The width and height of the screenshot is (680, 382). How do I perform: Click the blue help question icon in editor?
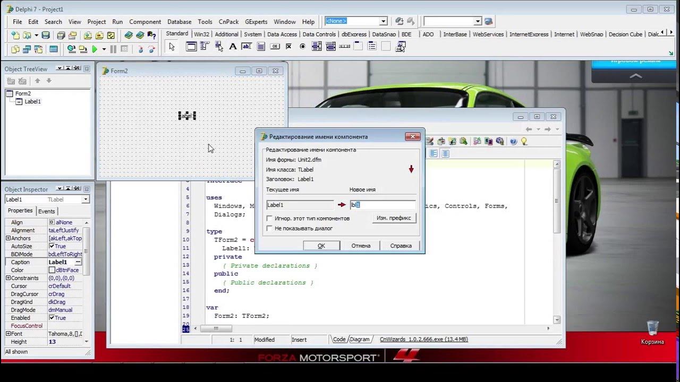pyautogui.click(x=513, y=141)
